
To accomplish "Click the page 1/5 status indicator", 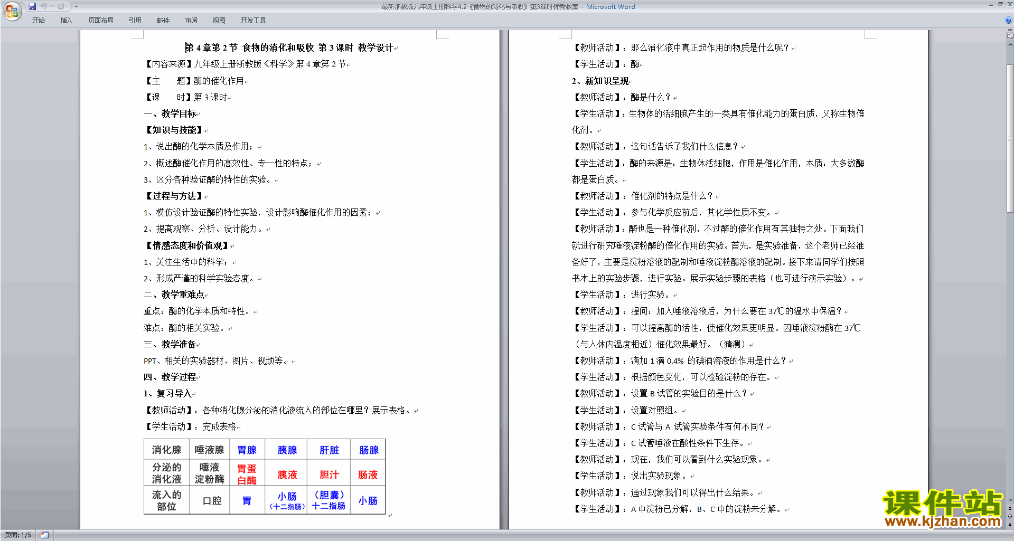I will (18, 535).
